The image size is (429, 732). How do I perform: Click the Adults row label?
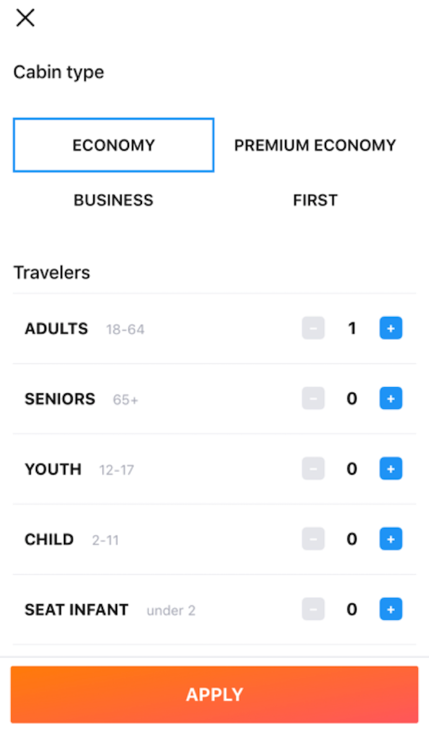[x=56, y=328]
